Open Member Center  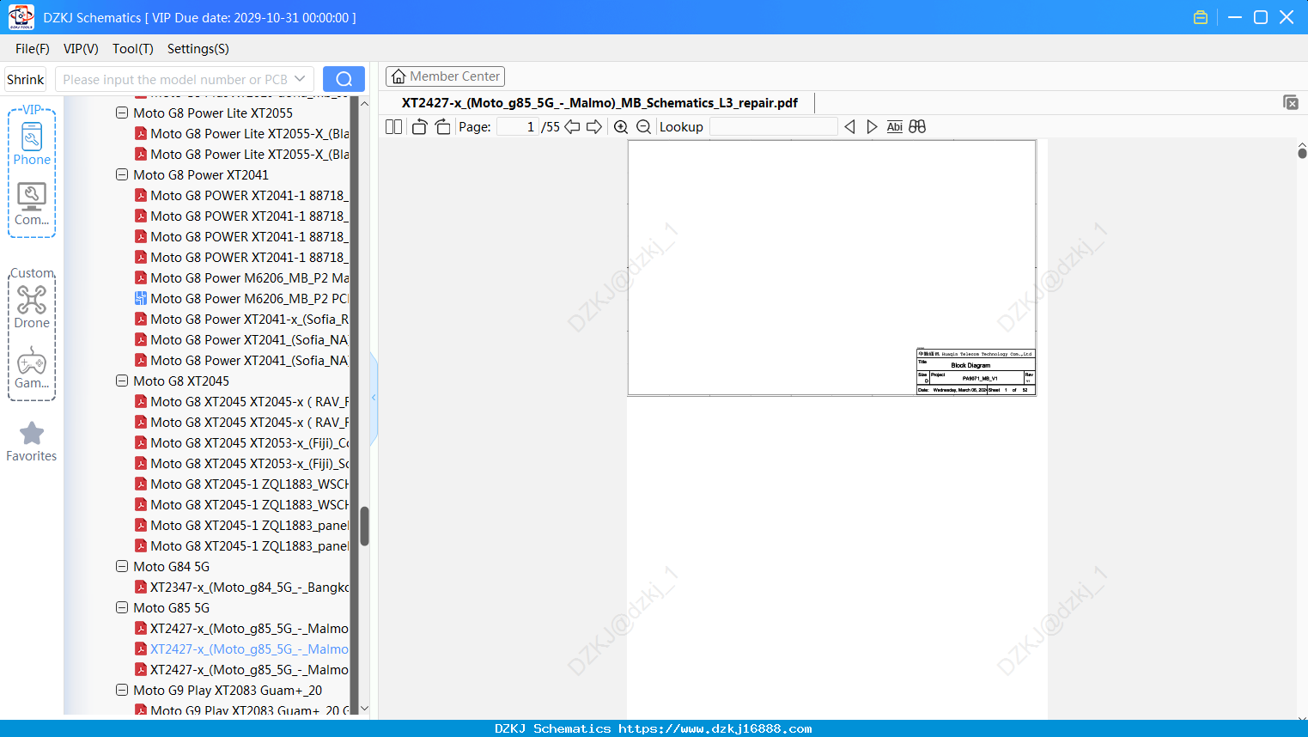(x=445, y=76)
